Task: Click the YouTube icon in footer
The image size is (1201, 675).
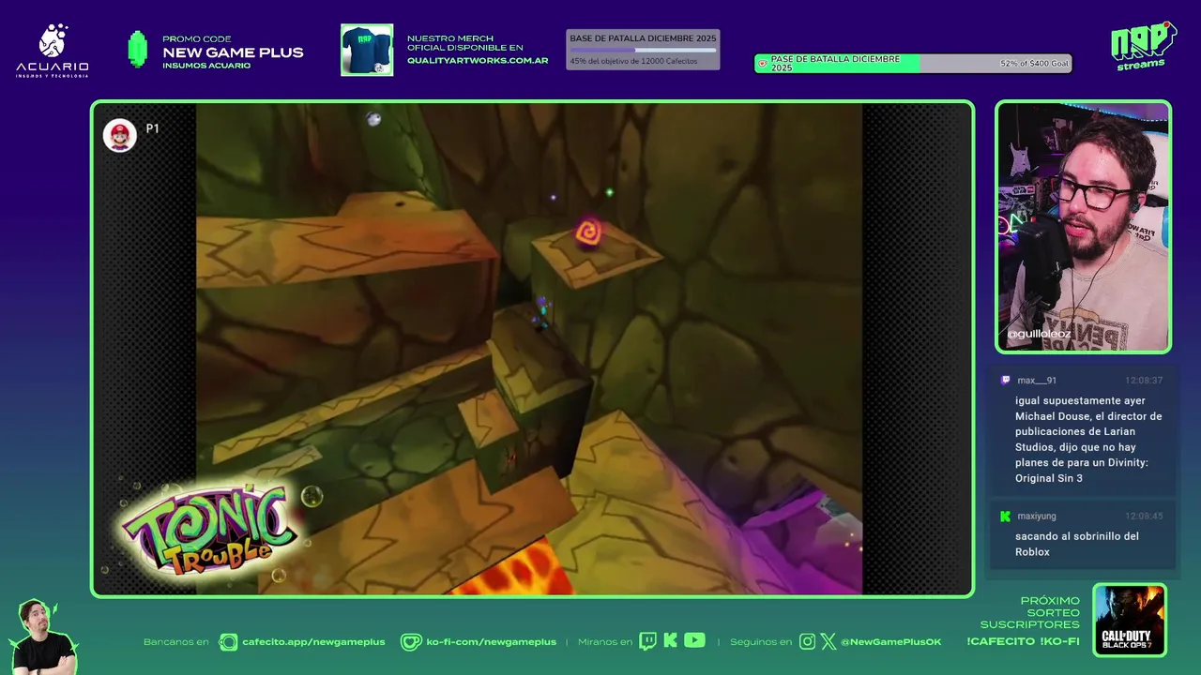Action: tap(694, 641)
